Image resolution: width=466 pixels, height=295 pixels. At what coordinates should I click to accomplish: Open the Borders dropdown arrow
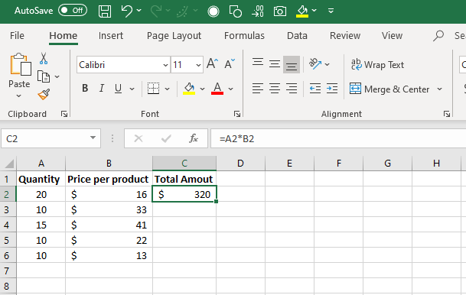pos(168,89)
